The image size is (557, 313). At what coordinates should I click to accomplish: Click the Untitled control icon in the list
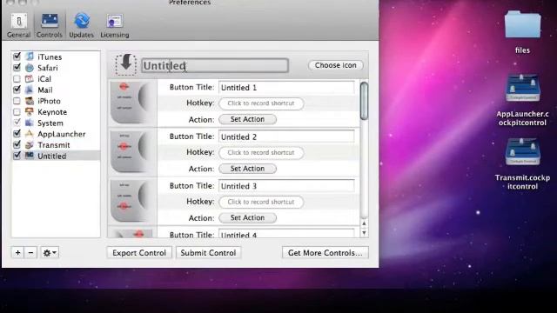pos(30,156)
